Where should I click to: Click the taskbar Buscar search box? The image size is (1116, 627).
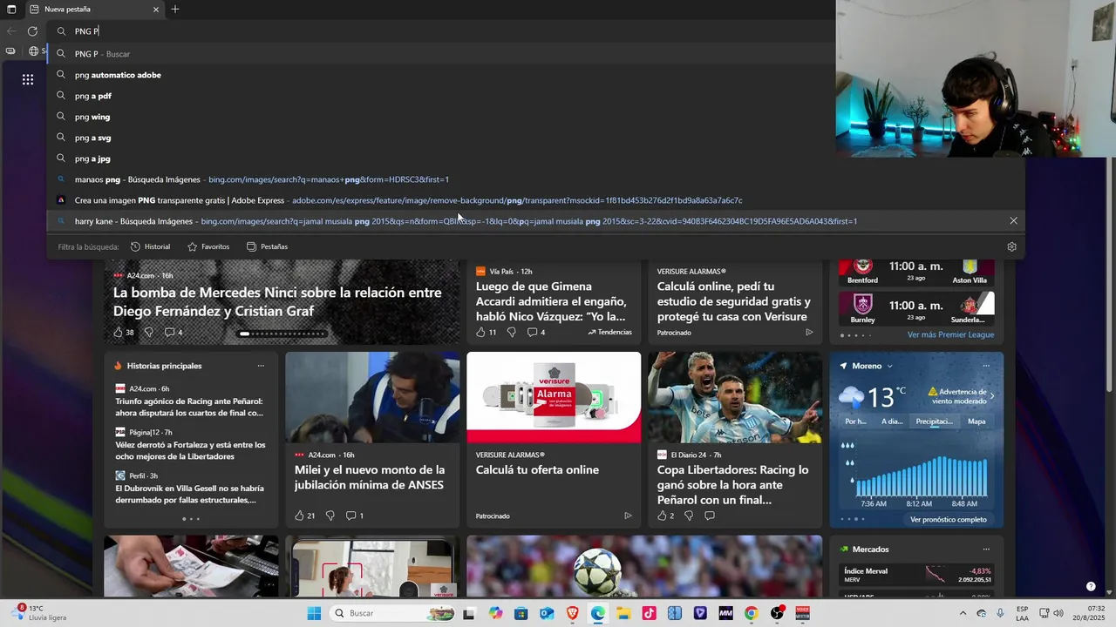pyautogui.click(x=391, y=613)
